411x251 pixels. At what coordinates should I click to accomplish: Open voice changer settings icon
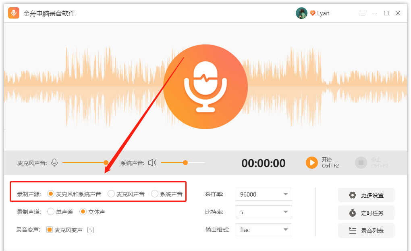coord(91,230)
